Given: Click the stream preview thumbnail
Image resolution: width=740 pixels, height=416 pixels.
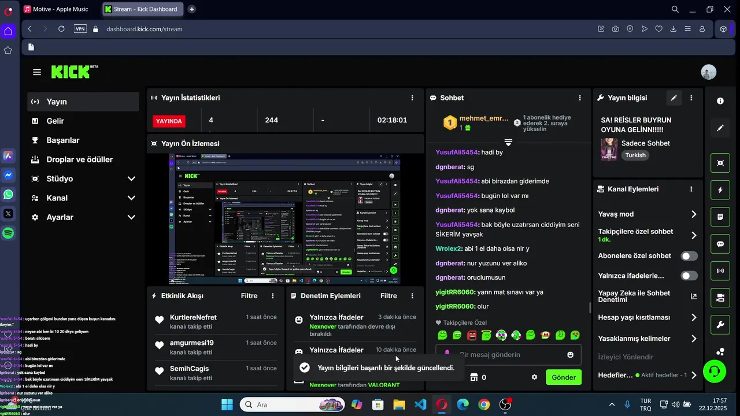Looking at the screenshot, I should pyautogui.click(x=284, y=219).
